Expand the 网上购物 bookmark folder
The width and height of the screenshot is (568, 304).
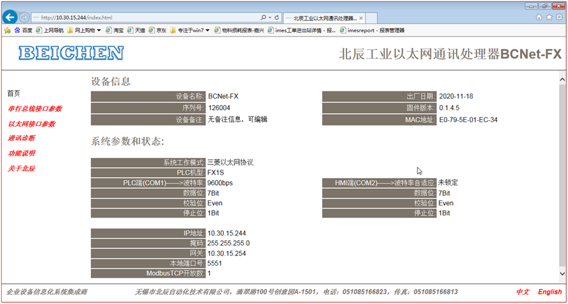click(x=84, y=31)
